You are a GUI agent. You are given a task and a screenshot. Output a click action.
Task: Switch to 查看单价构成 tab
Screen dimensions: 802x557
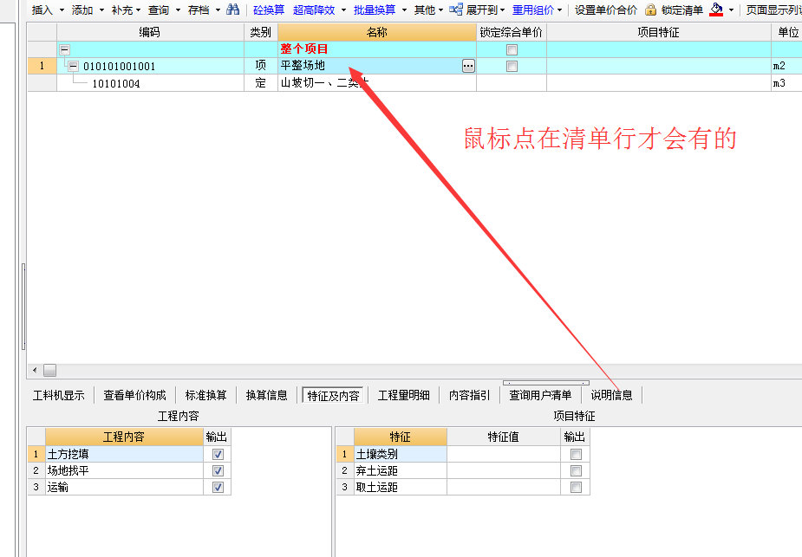click(134, 395)
